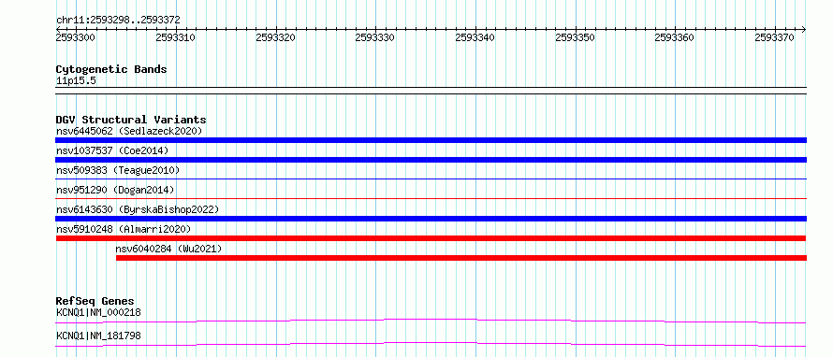833x357 pixels.
Task: Click the thin blue line of nsv509383
Action: (x=431, y=178)
